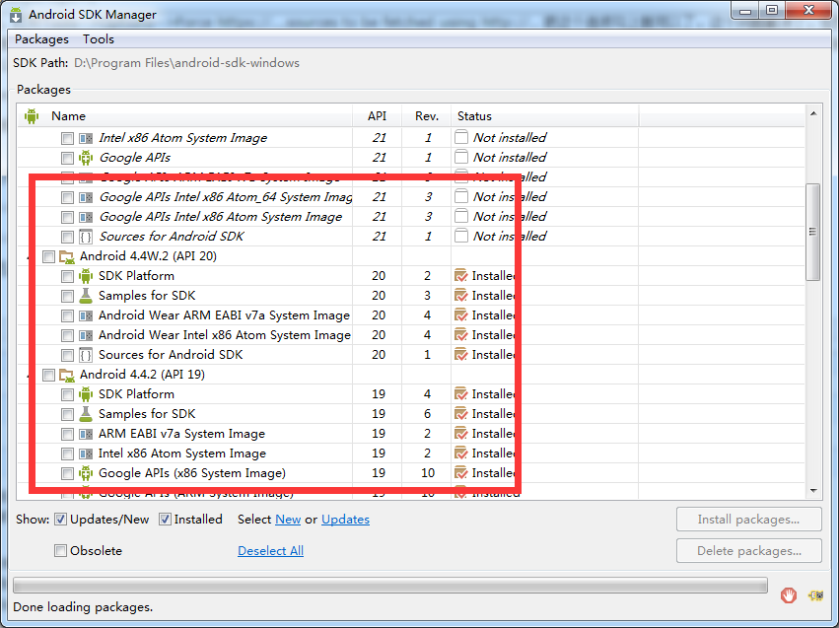Click the 'Done loading packages.' status text
The image size is (839, 628).
coord(83,607)
